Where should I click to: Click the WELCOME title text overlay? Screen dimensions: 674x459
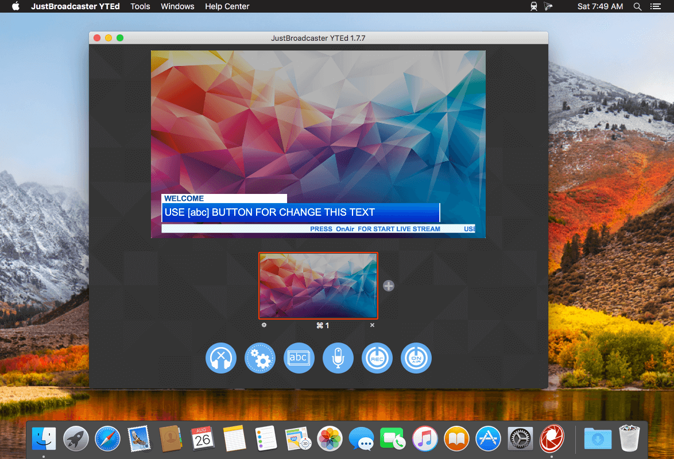184,199
